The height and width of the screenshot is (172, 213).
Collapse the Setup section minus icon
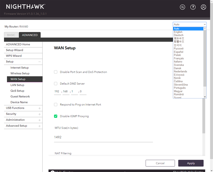(x=39, y=62)
